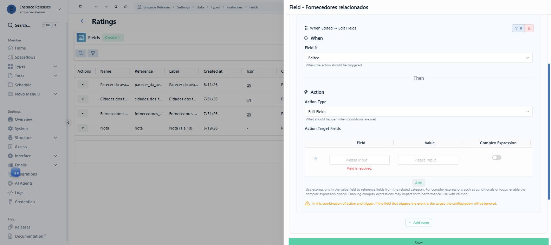Add a new action target field row
This screenshot has width=551, height=245.
click(419, 183)
